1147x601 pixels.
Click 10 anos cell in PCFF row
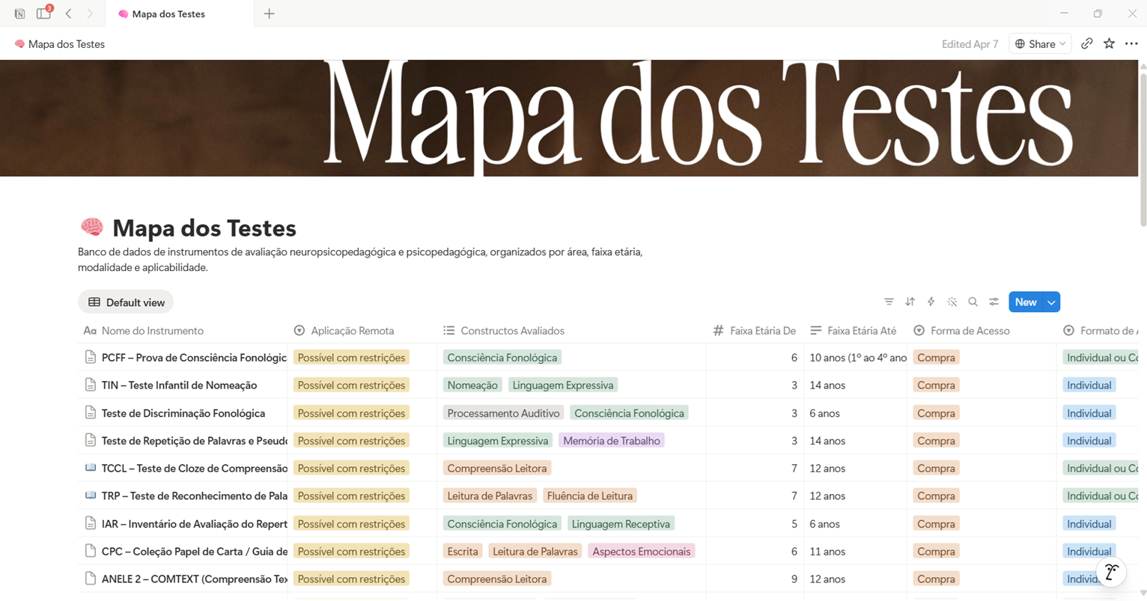(x=855, y=358)
